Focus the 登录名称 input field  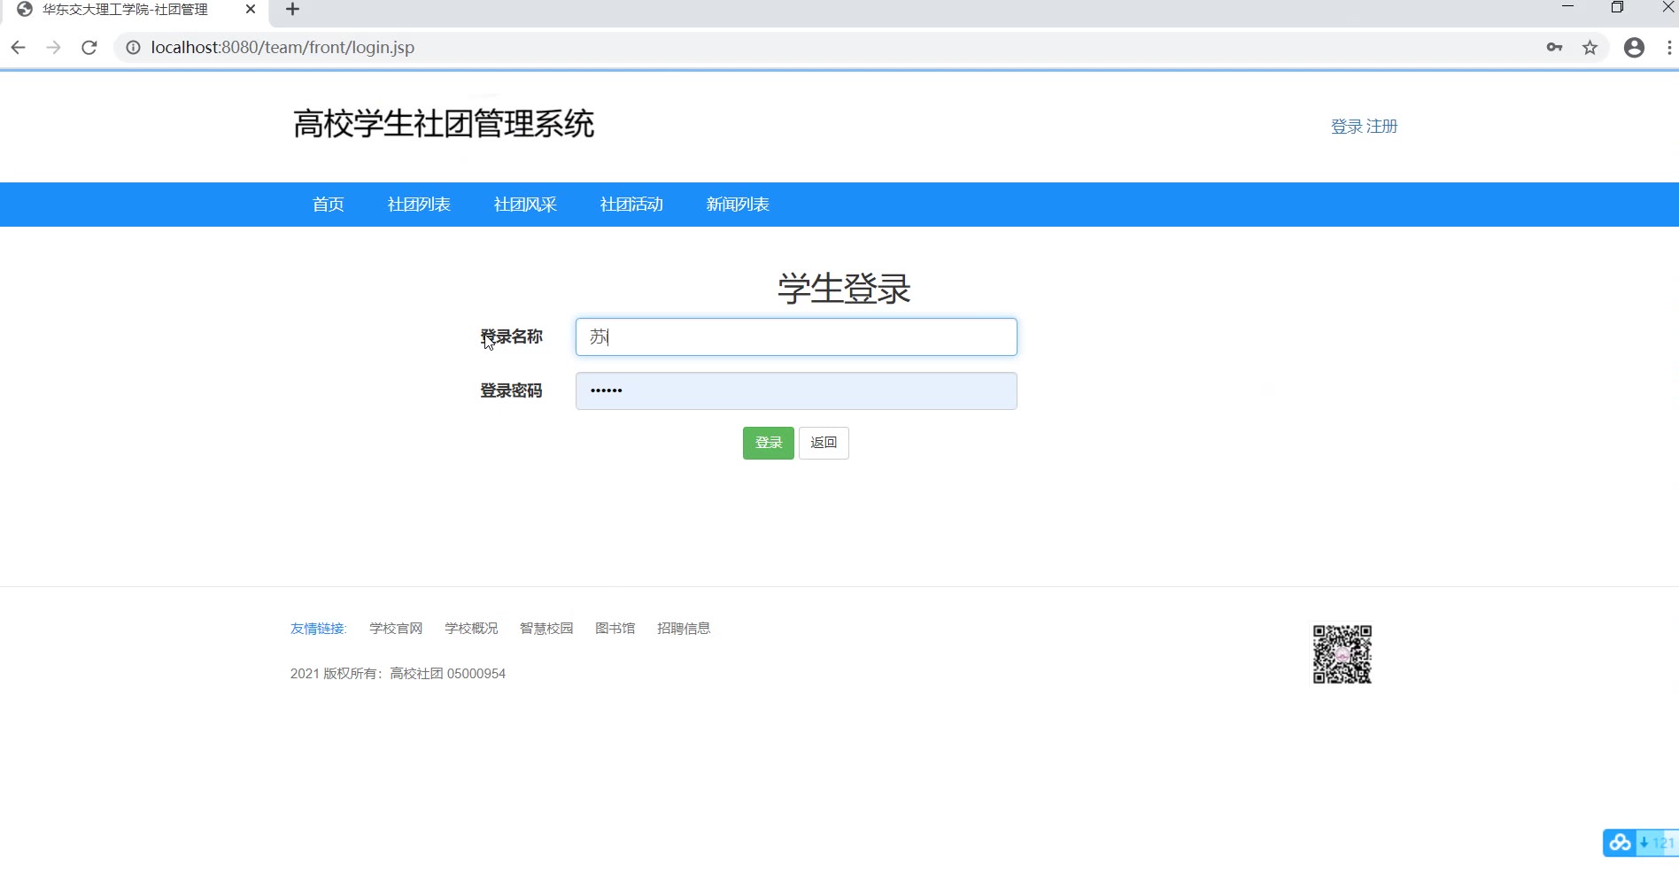796,337
